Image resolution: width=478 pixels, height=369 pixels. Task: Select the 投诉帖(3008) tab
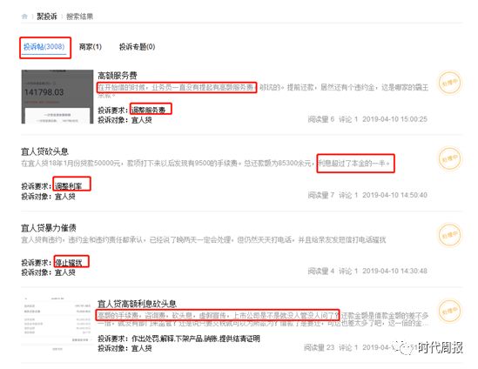(x=44, y=47)
